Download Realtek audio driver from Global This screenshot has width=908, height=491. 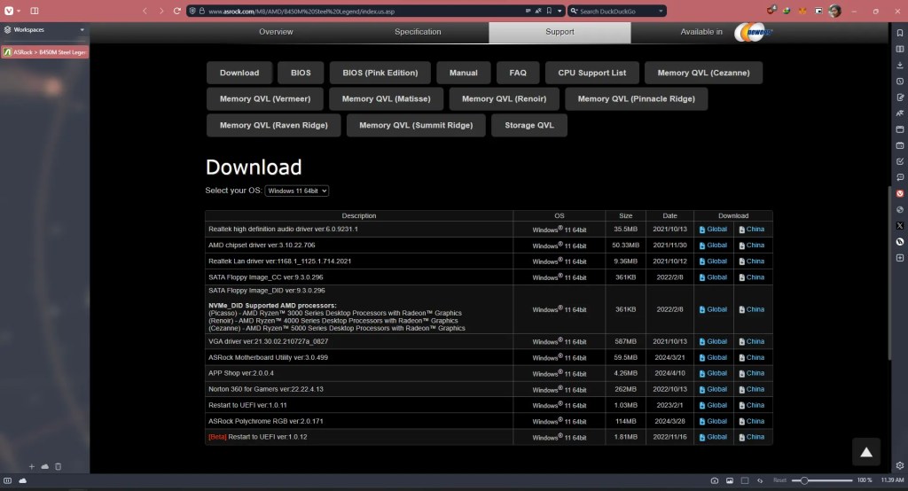(713, 230)
